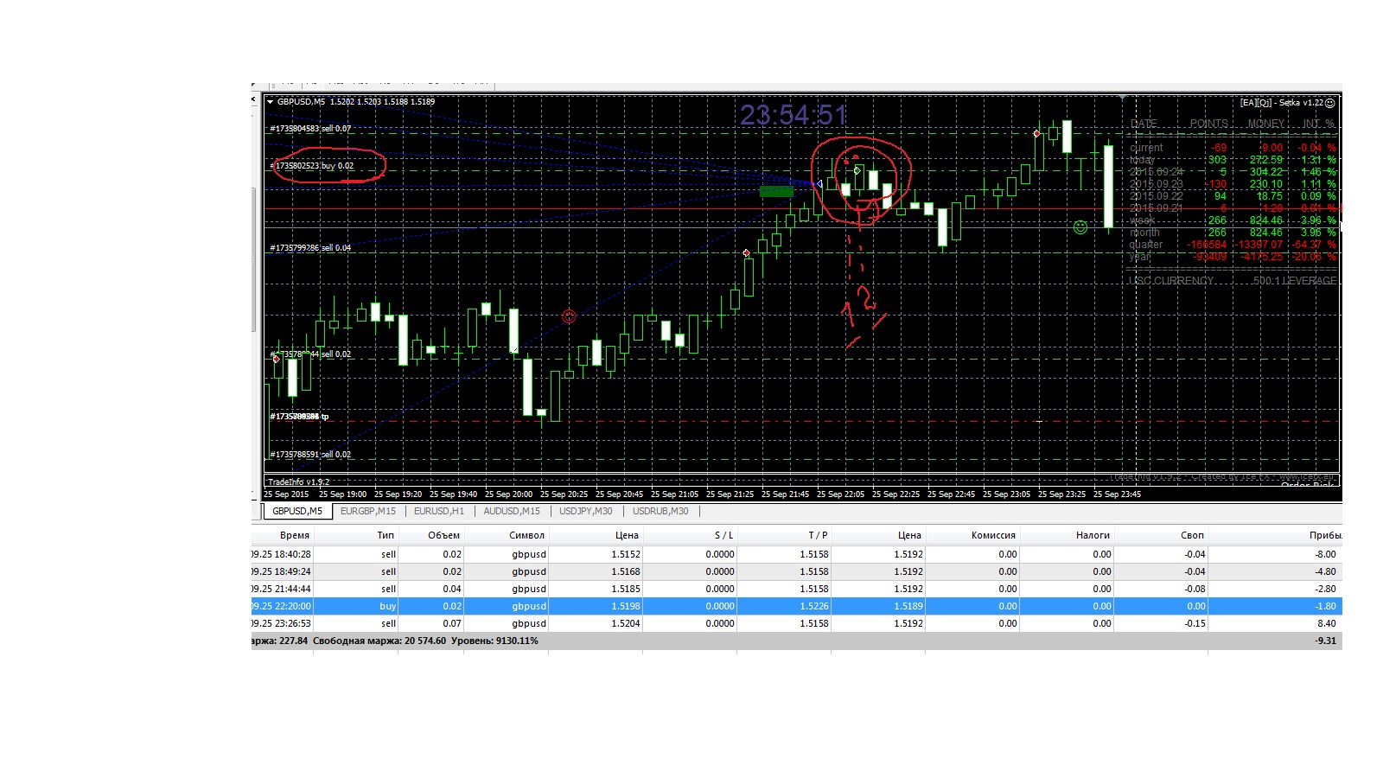
Task: Click the Свободная маржа 20 574.60 status text
Action: point(379,641)
